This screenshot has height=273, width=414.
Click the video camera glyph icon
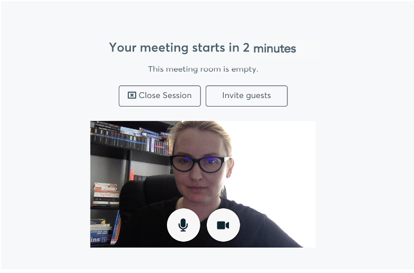tap(223, 225)
